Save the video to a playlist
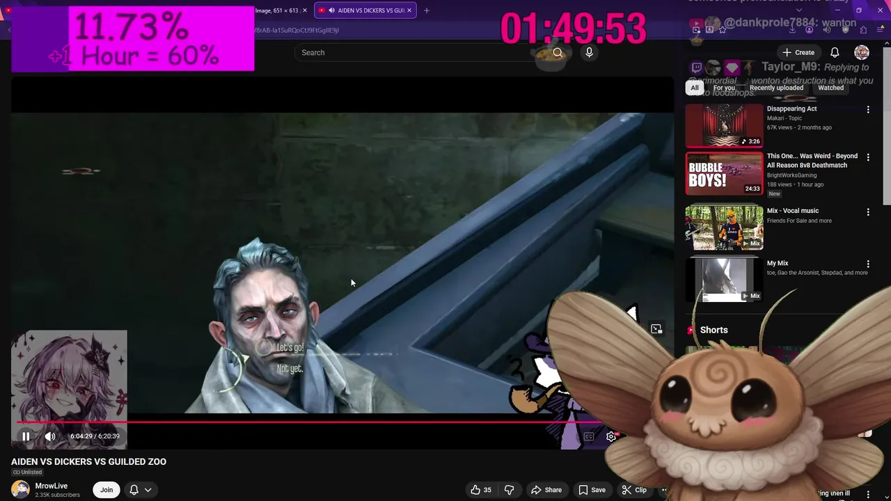 point(592,490)
